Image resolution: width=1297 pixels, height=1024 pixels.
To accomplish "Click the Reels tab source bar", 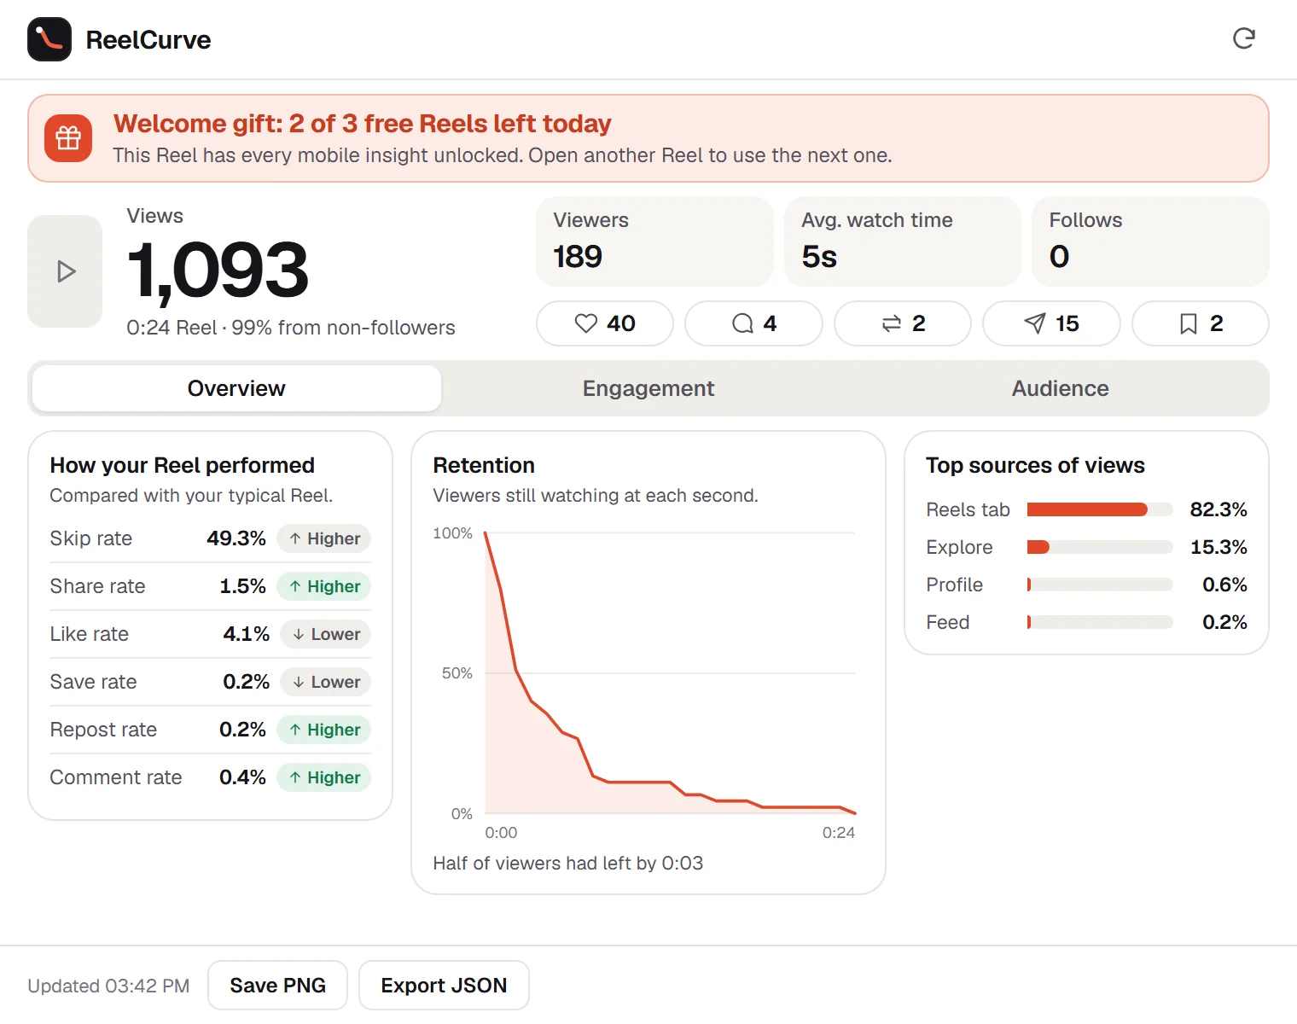I will (x=1100, y=509).
